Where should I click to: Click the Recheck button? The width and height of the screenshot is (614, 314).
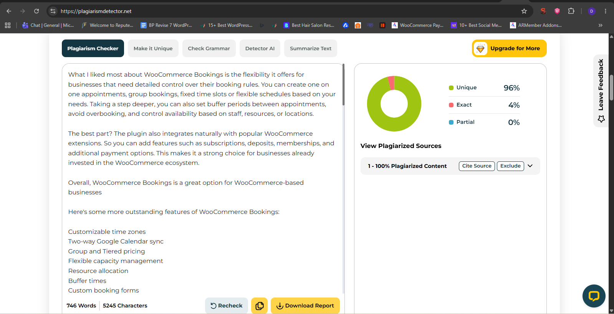[x=227, y=306]
